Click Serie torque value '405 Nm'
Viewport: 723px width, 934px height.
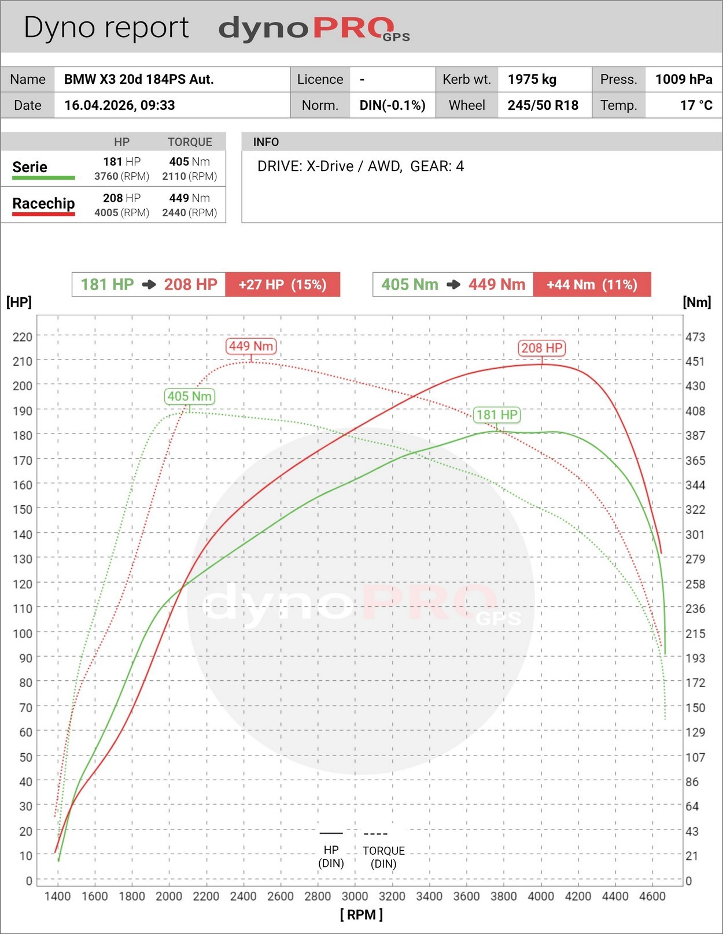click(189, 162)
